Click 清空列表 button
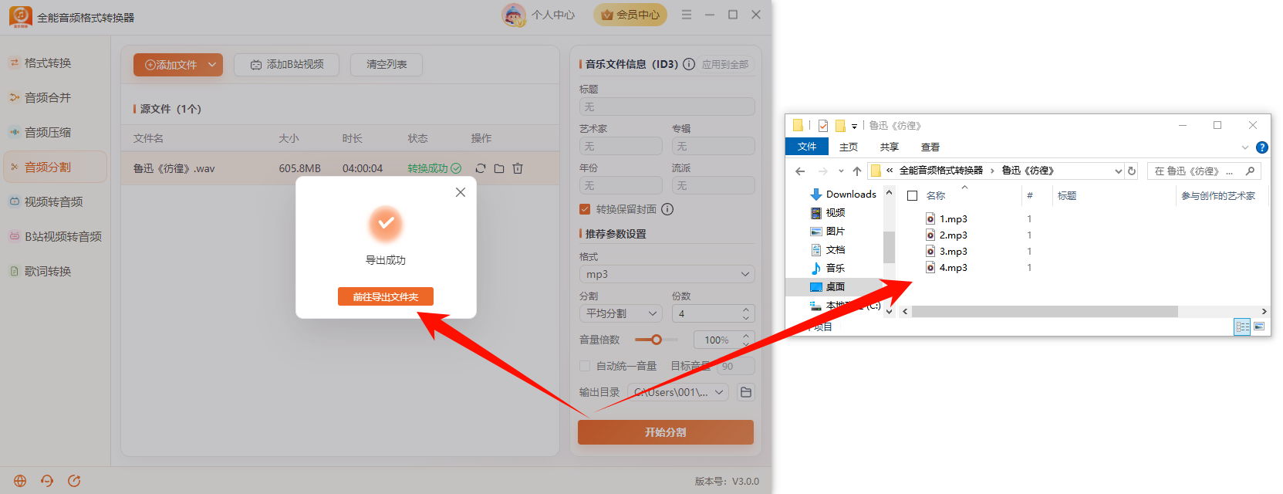This screenshot has width=1283, height=494. point(387,65)
